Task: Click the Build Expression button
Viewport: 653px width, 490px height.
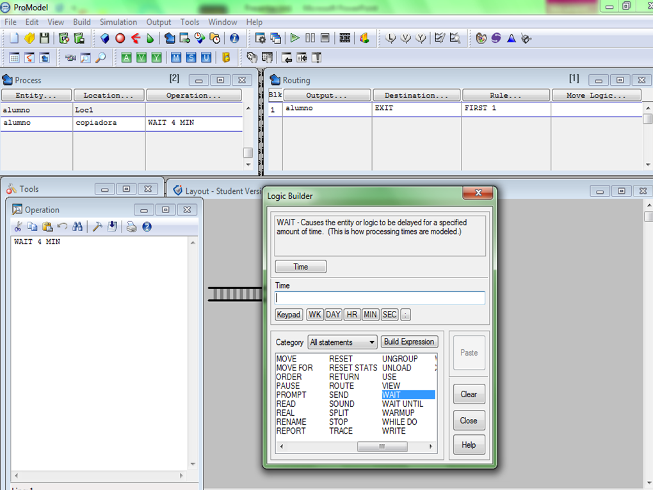Action: tap(409, 342)
